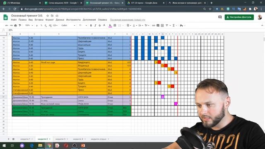Switch to the Google Диск browser tab

[146, 3]
